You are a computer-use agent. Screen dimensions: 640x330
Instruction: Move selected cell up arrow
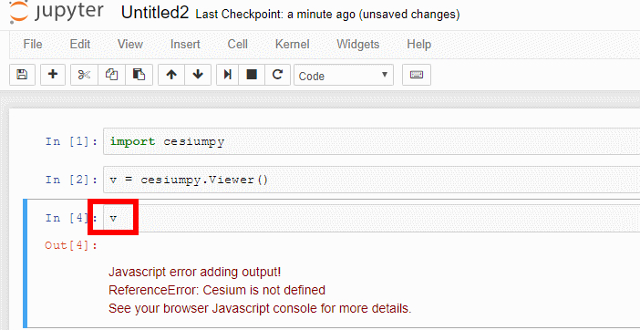click(x=171, y=75)
